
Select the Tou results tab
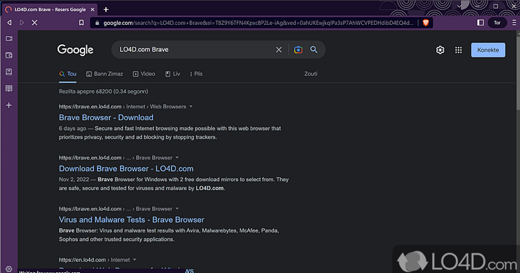[x=68, y=74]
